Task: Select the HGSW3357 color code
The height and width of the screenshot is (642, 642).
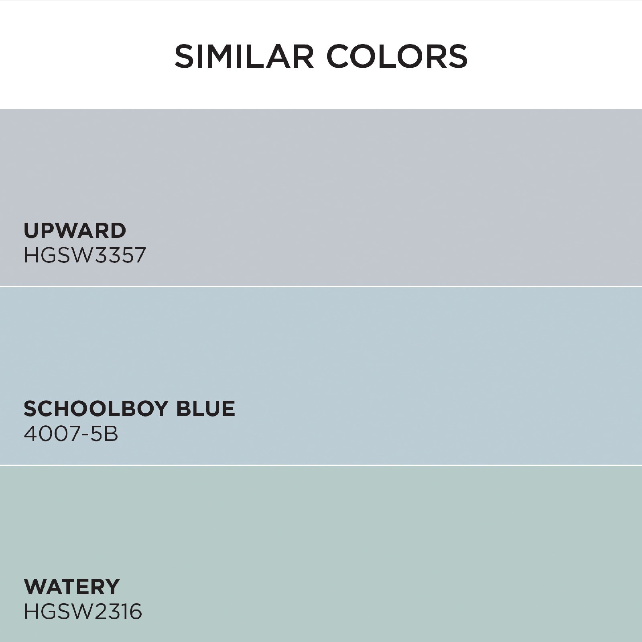Action: (x=85, y=255)
